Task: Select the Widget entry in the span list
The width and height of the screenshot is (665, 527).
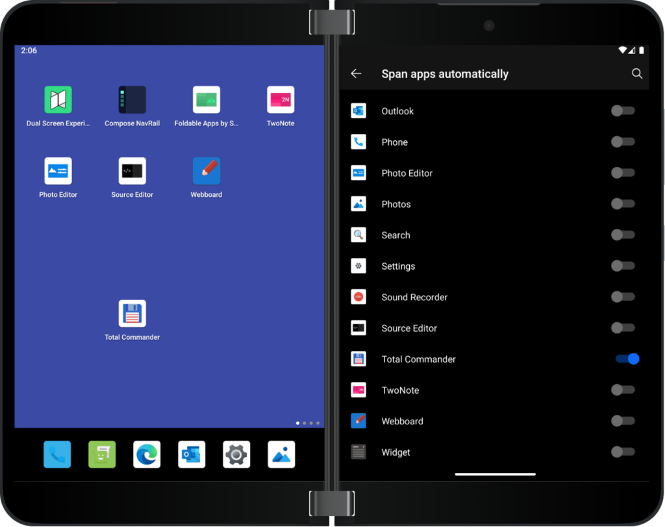Action: tap(396, 452)
